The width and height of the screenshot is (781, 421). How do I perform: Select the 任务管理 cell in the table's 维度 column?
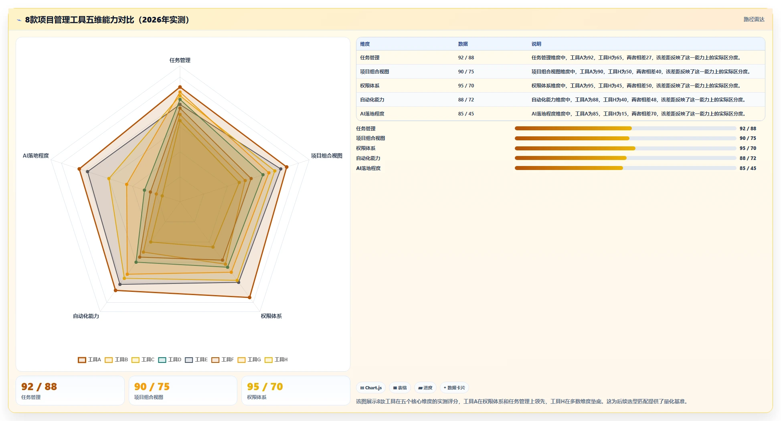(x=370, y=58)
